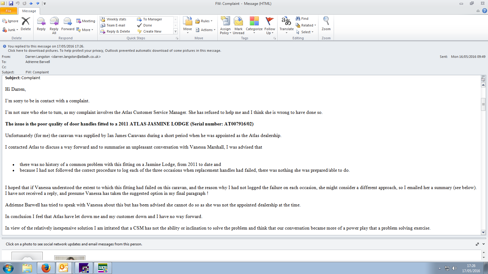Open the Zoom magnifier

coord(326,24)
